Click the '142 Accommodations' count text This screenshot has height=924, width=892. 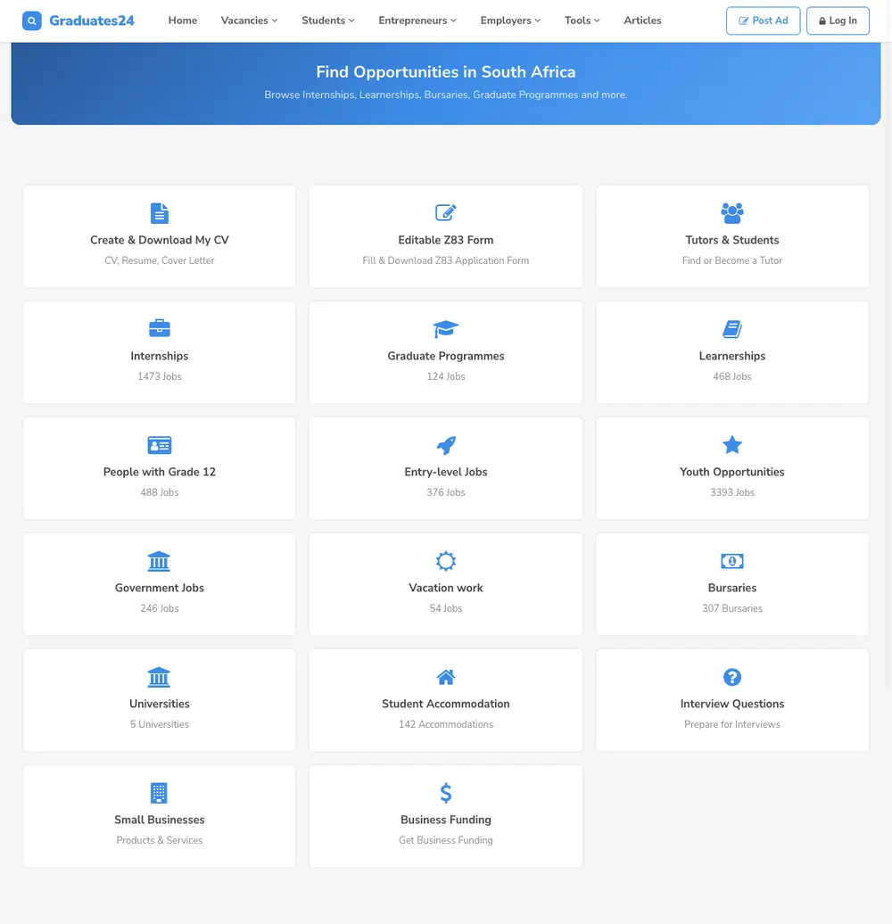click(445, 724)
